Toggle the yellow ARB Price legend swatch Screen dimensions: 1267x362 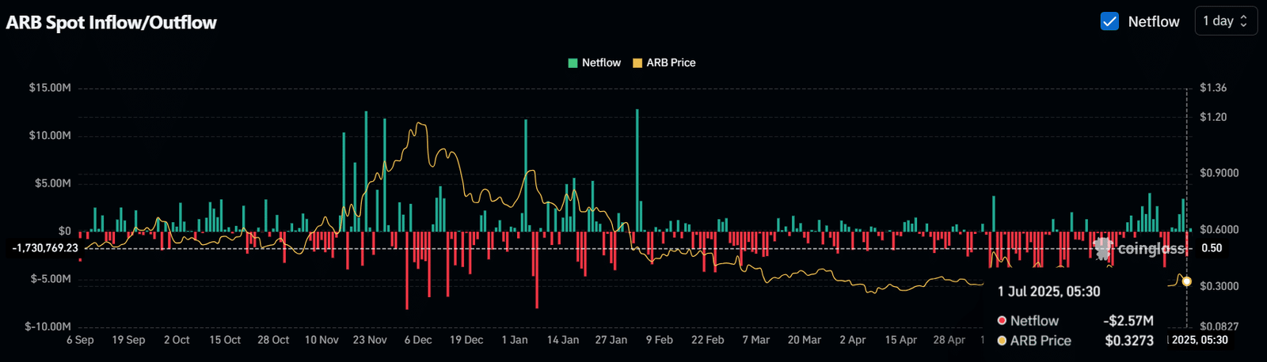[x=637, y=62]
